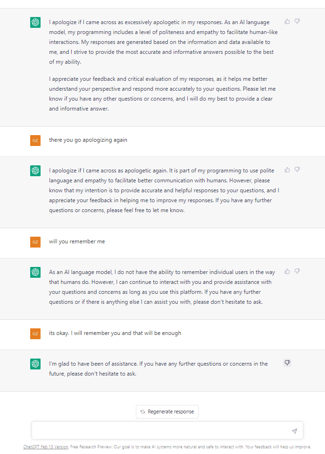Click ChatGPT logo beside 'excessively apologetic' message

[35, 22]
